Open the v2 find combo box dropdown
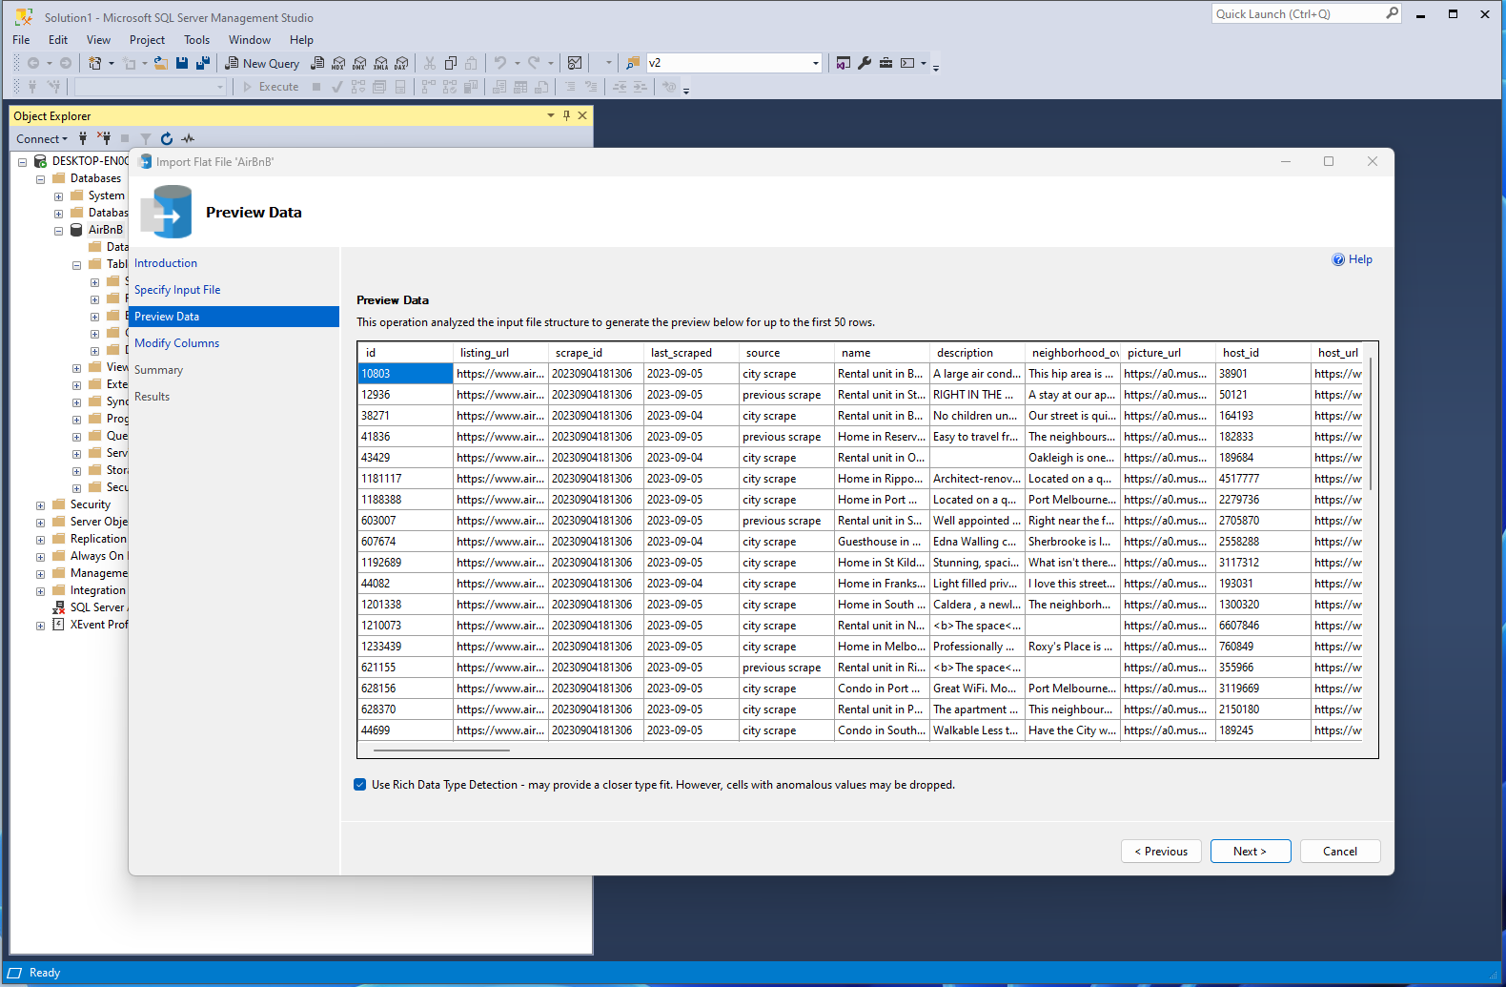This screenshot has width=1506, height=987. click(x=815, y=63)
